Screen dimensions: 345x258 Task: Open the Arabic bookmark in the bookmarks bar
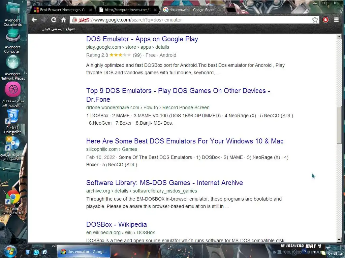(56, 29)
